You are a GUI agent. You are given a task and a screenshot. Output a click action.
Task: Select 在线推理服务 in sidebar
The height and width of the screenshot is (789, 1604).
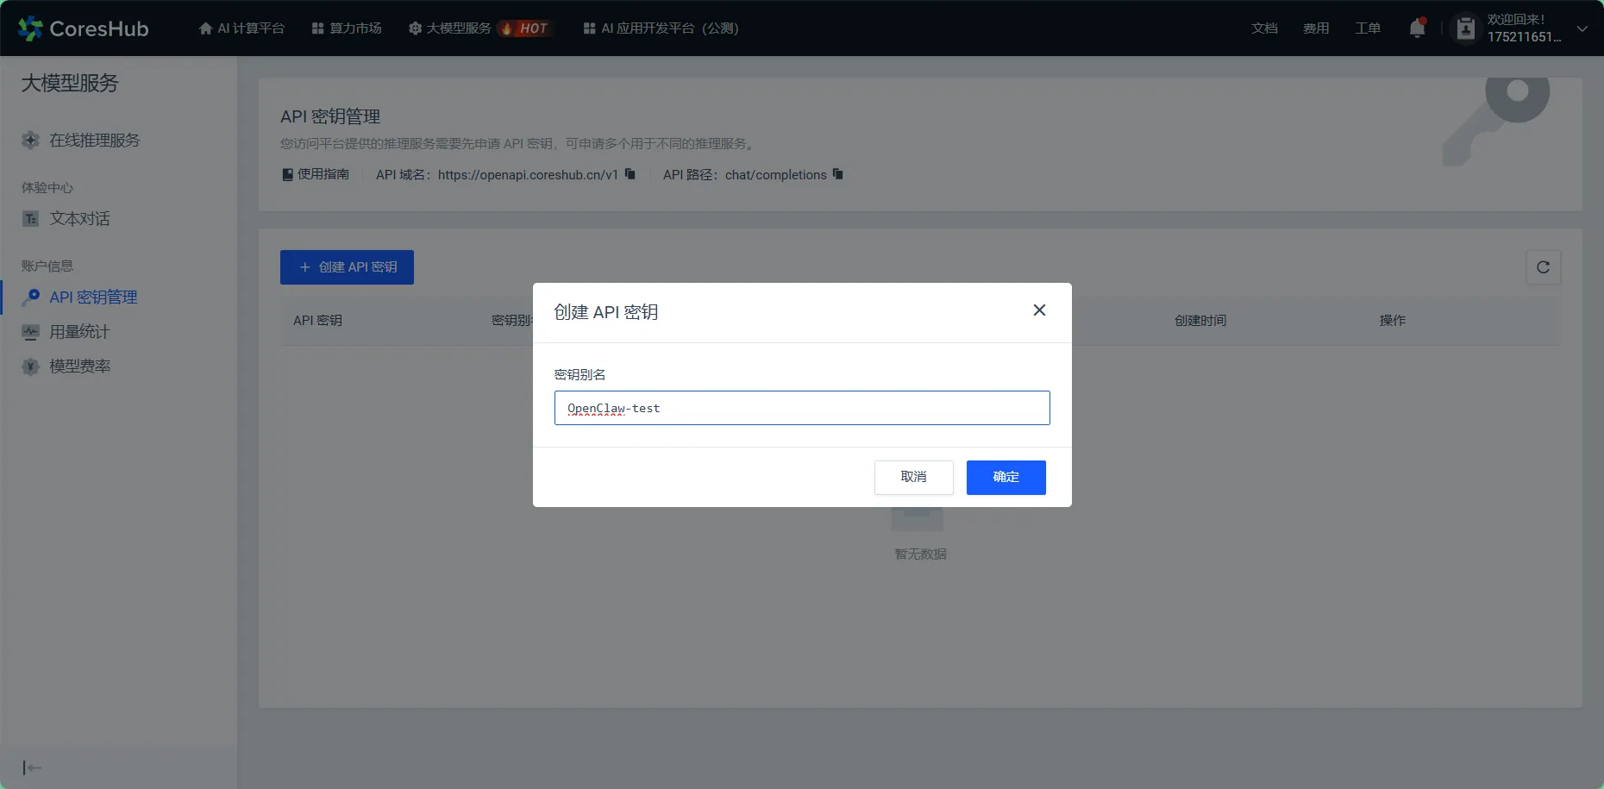click(94, 141)
